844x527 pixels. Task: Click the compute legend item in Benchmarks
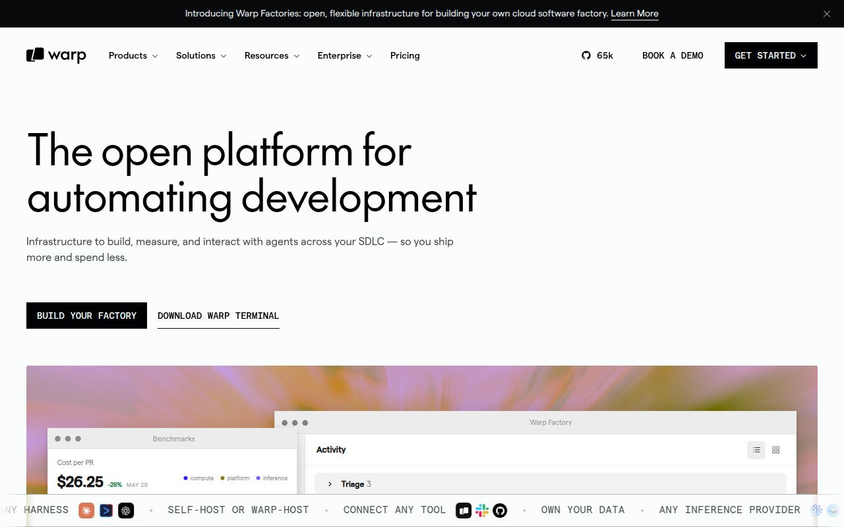click(198, 478)
